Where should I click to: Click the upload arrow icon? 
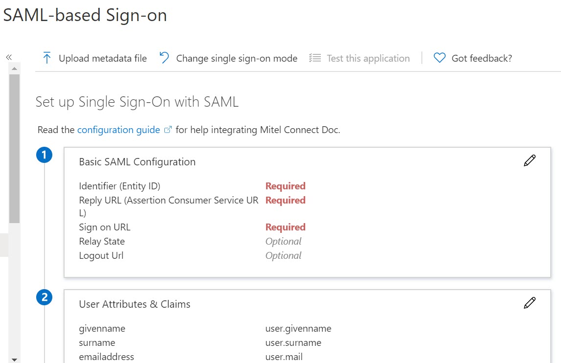[x=47, y=58]
